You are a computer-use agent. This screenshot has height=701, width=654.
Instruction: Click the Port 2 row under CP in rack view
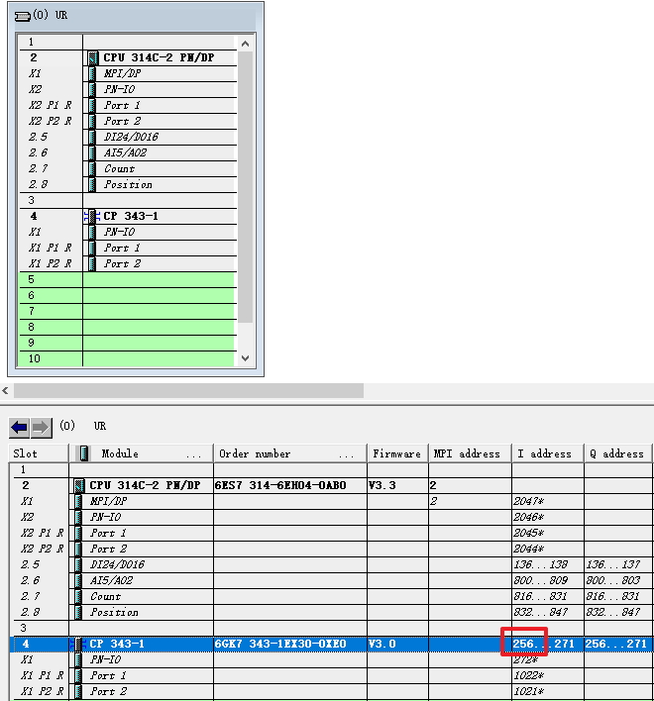[x=128, y=263]
